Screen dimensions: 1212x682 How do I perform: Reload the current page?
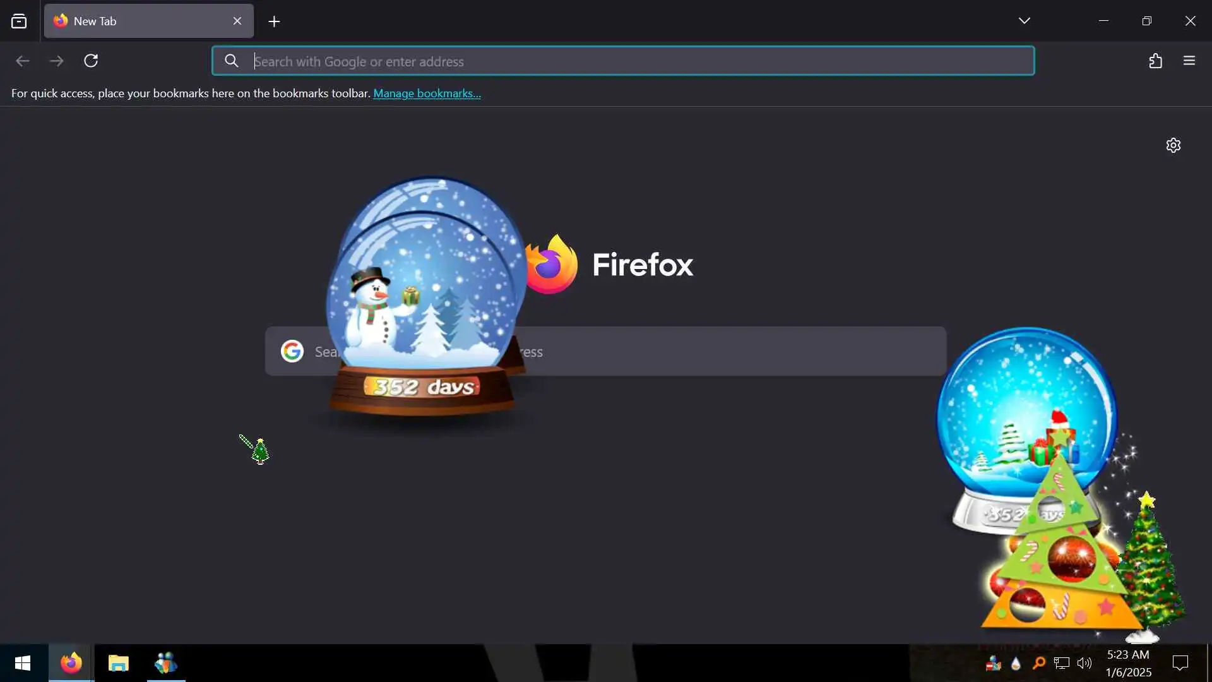point(91,61)
